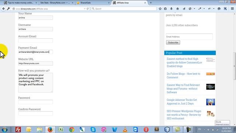This screenshot has width=236, height=133.
Task: Open sticky notes icon in taskbar
Action: coord(178,130)
